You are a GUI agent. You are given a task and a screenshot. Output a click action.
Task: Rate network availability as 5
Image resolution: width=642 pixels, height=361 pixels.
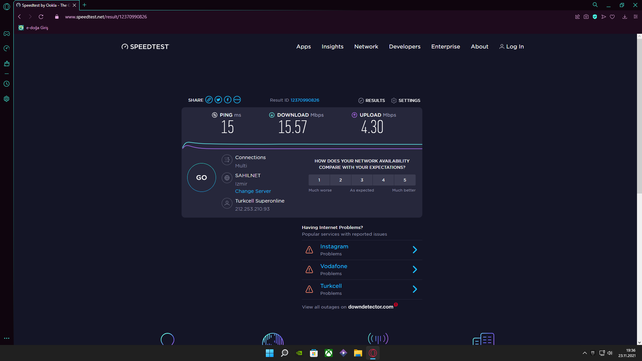click(405, 180)
